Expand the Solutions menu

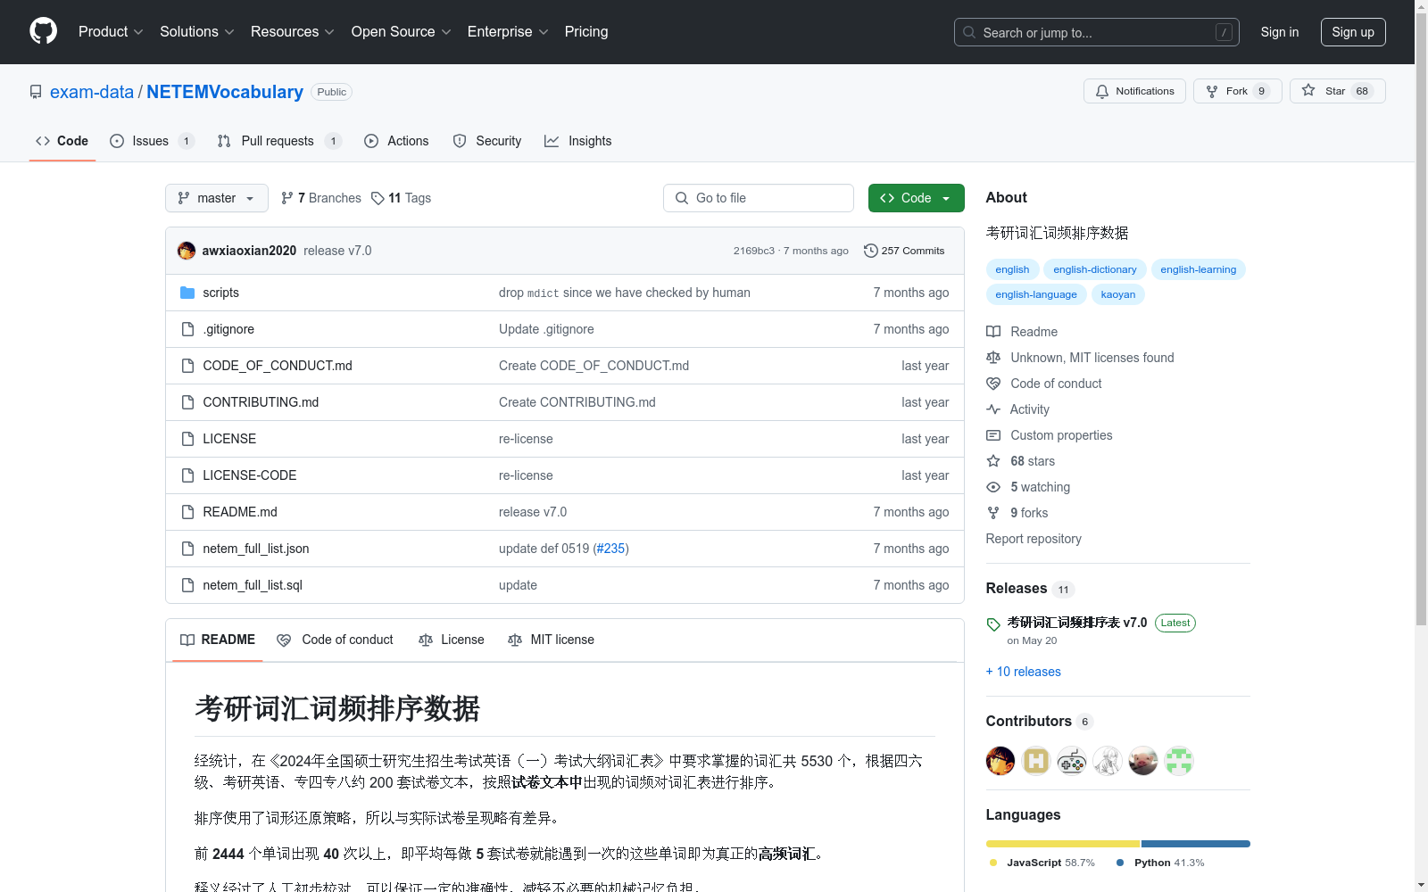[197, 31]
